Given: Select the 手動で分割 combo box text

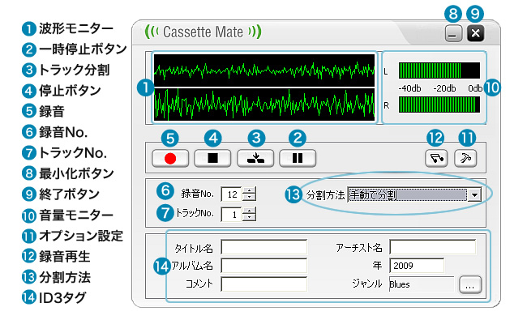Looking at the screenshot, I should [x=407, y=194].
